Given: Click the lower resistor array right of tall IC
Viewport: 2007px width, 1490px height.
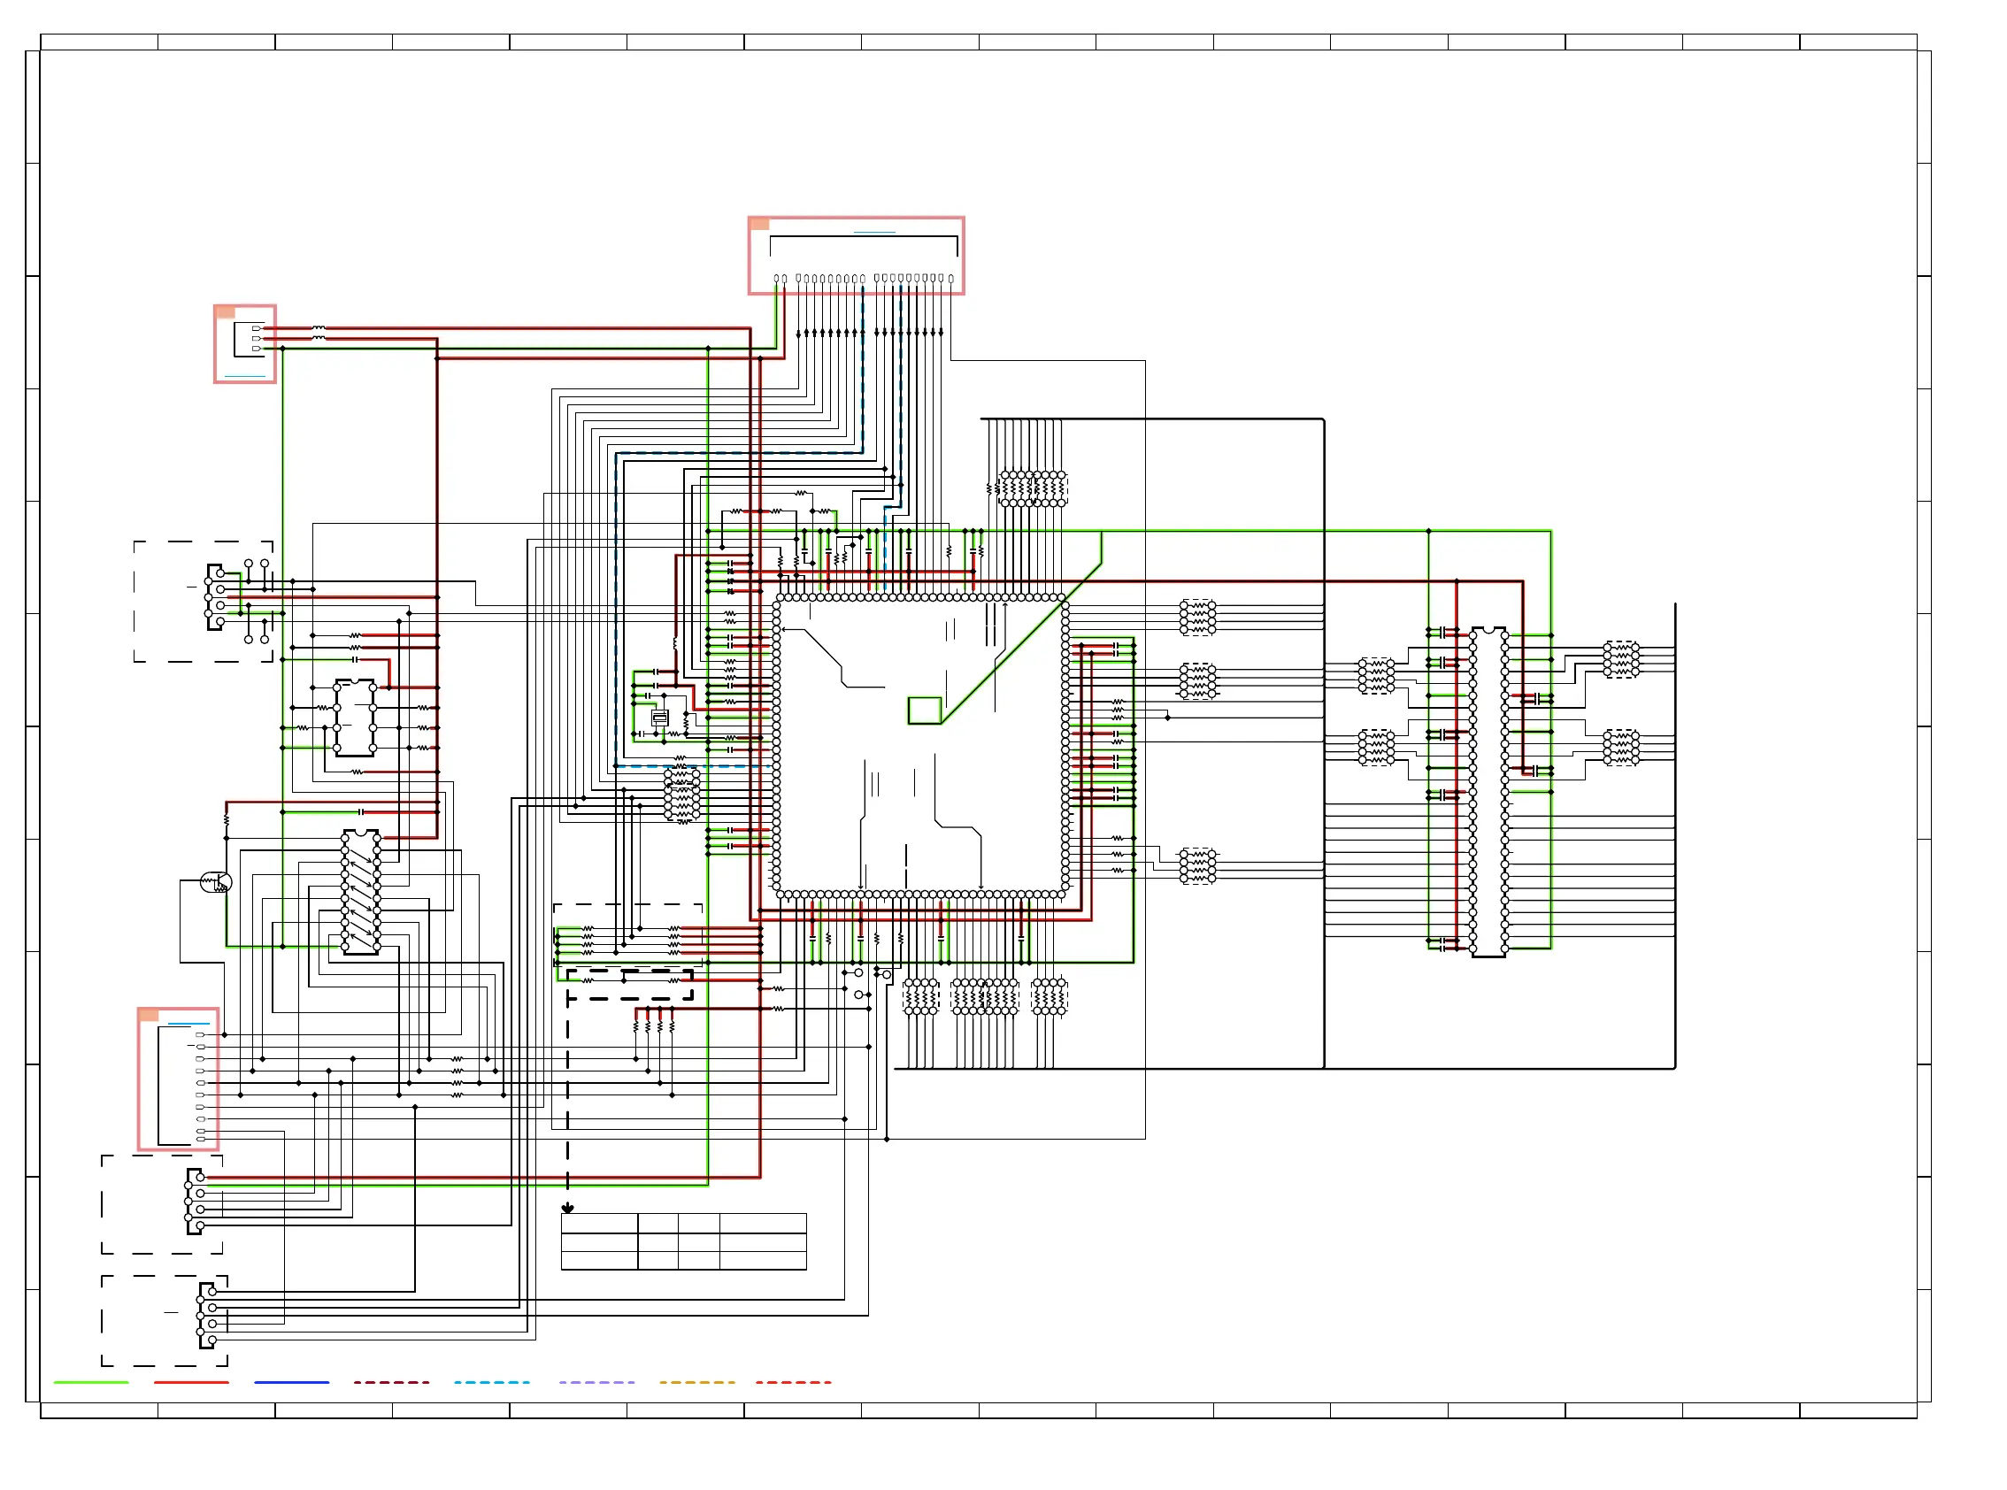Looking at the screenshot, I should tap(1621, 748).
